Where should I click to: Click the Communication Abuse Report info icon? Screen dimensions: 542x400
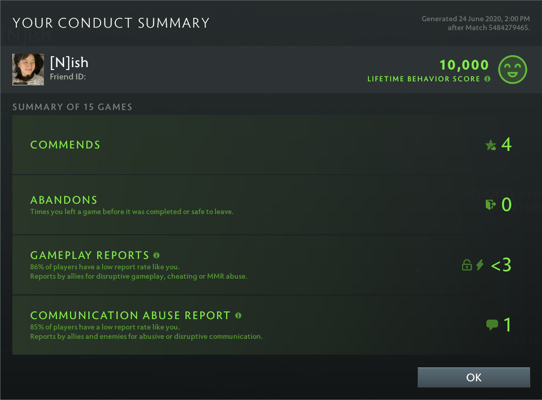tap(238, 315)
